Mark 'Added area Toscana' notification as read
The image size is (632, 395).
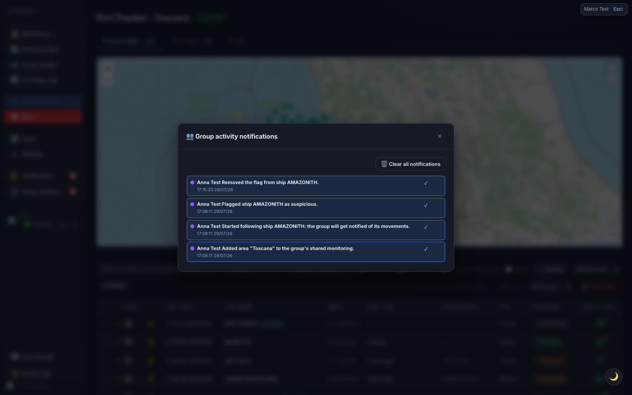(426, 249)
